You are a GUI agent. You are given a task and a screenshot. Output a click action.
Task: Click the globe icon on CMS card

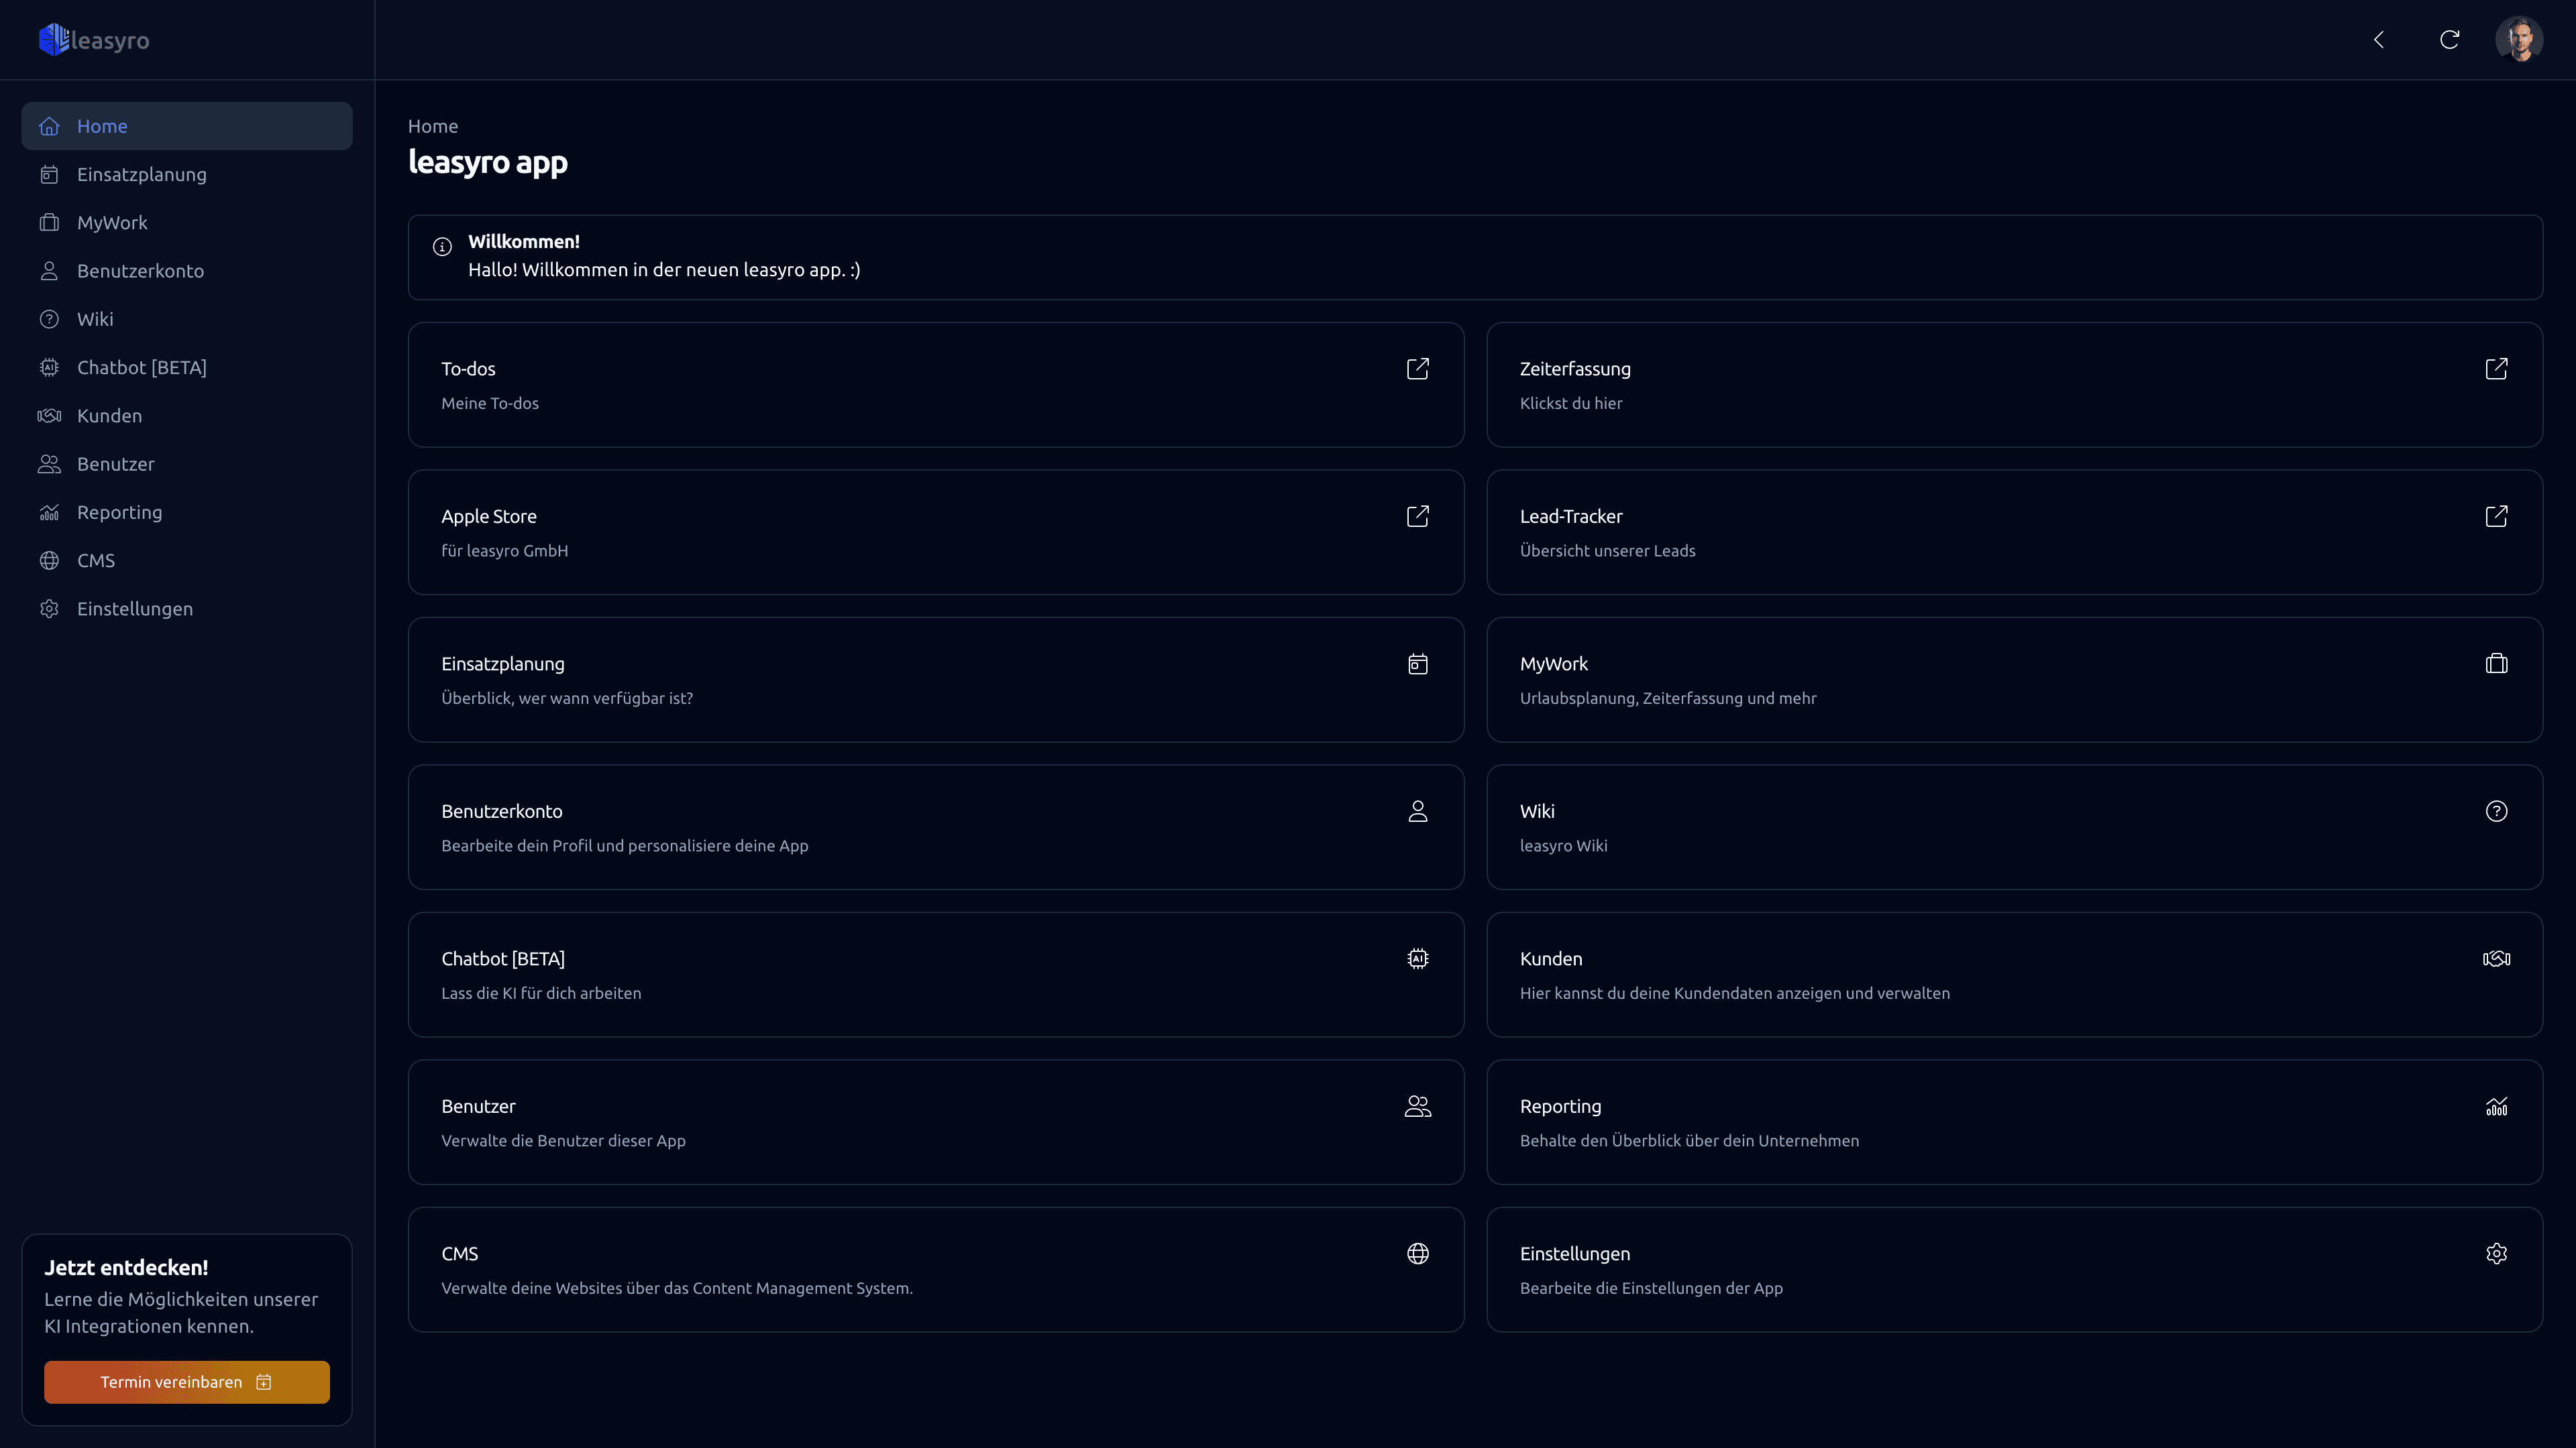[1417, 1253]
